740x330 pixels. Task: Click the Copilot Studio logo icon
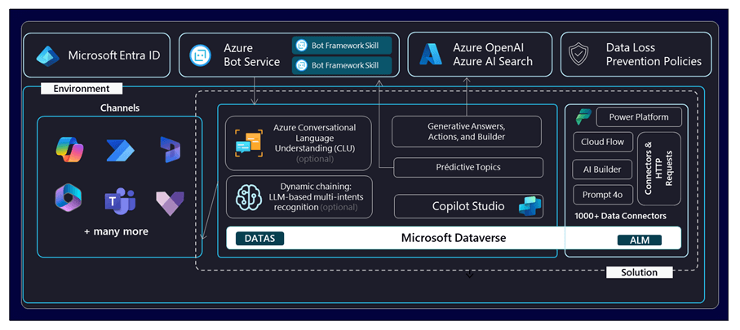(x=530, y=206)
